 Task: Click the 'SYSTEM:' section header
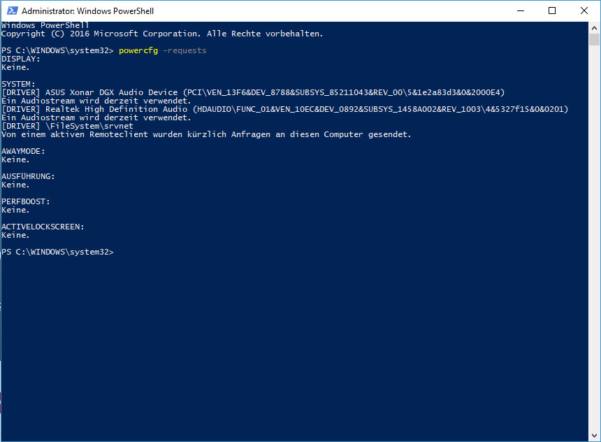[18, 84]
